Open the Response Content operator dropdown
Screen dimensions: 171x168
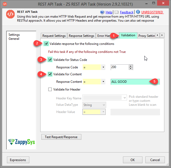pyautogui.click(x=103, y=82)
